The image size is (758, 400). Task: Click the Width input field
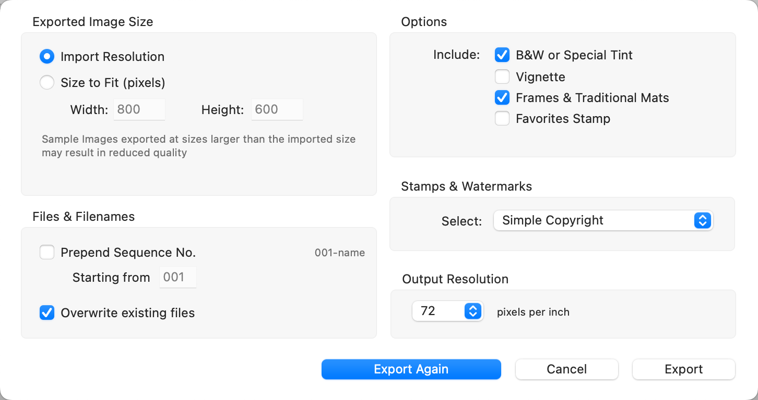[139, 109]
